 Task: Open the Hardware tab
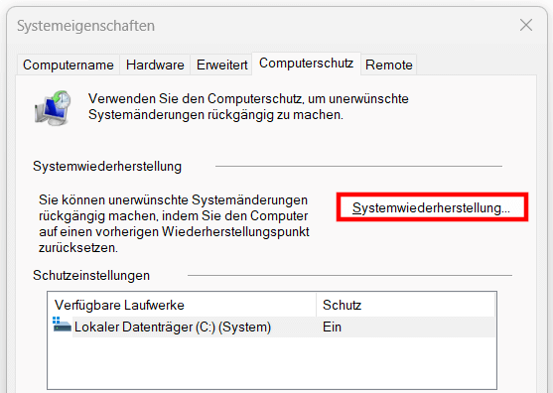click(x=155, y=65)
